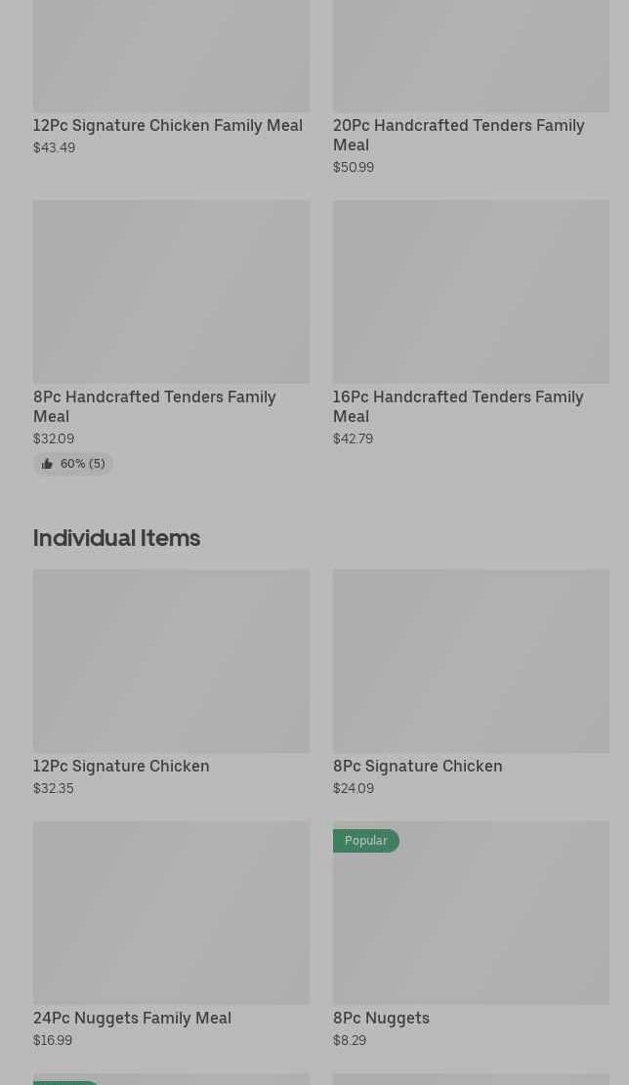Click the $8.29 price under 8Pc Nuggets

tap(350, 1041)
